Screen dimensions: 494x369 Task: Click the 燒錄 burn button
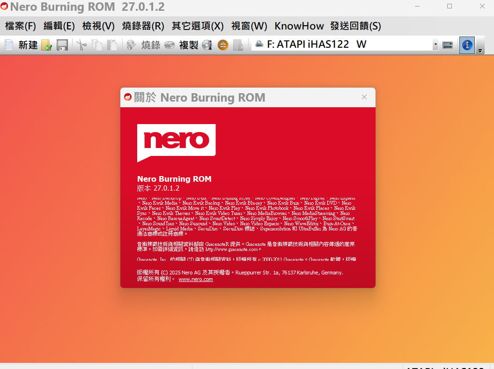(151, 45)
